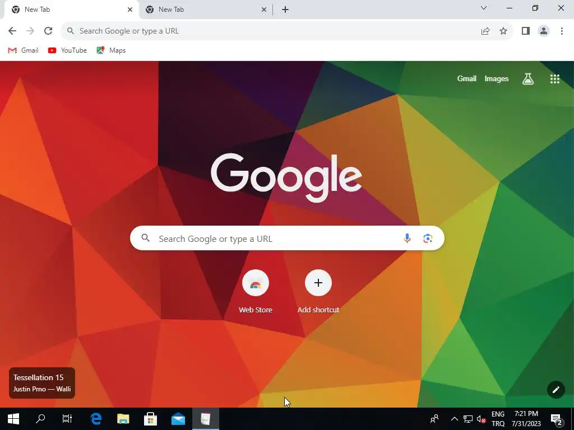Switch input language ENG TRQ
Screen dimensions: 574x430
pyautogui.click(x=498, y=419)
